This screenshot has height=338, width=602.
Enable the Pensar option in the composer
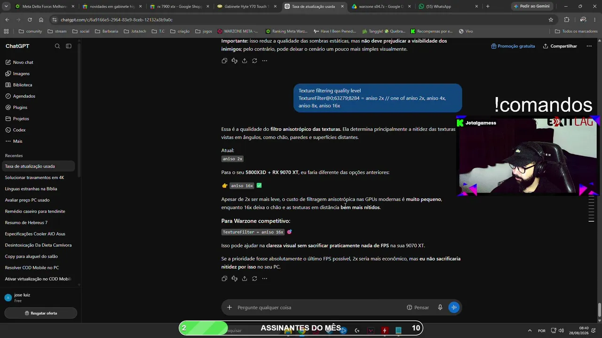418,307
